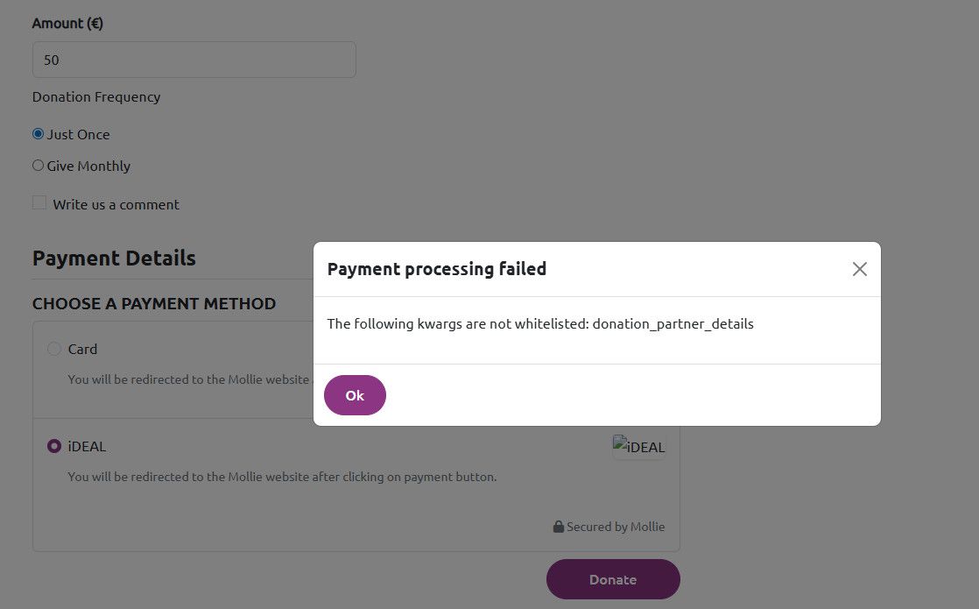Click the Card option's redirect description text
Viewport: 979px width, 609px height.
(x=189, y=379)
